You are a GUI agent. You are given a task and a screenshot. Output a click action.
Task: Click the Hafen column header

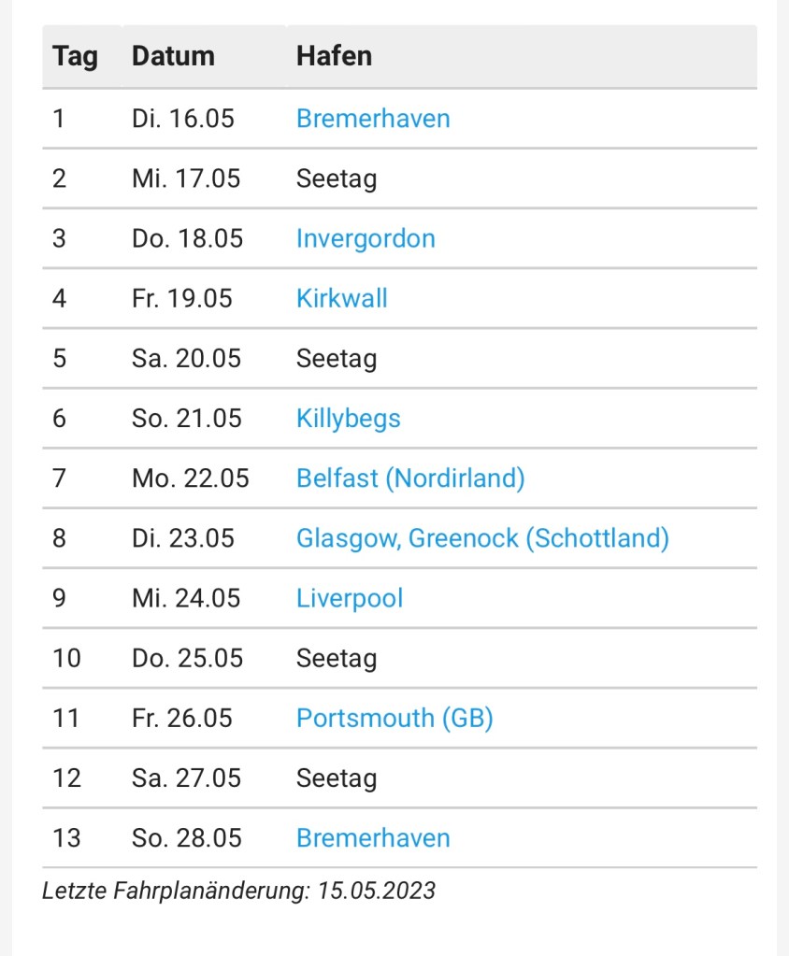pyautogui.click(x=334, y=56)
